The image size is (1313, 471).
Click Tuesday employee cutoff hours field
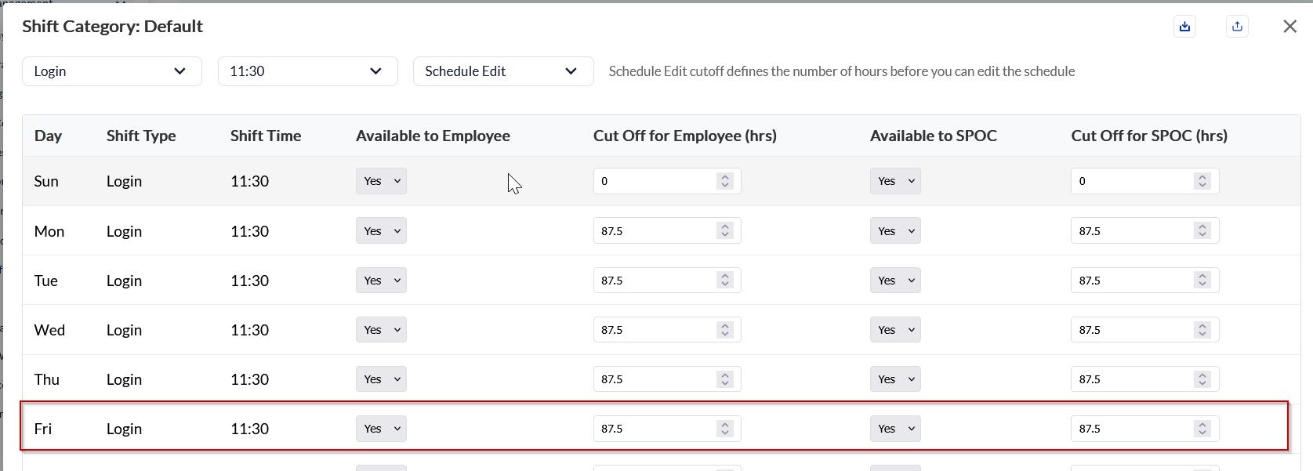(655, 281)
